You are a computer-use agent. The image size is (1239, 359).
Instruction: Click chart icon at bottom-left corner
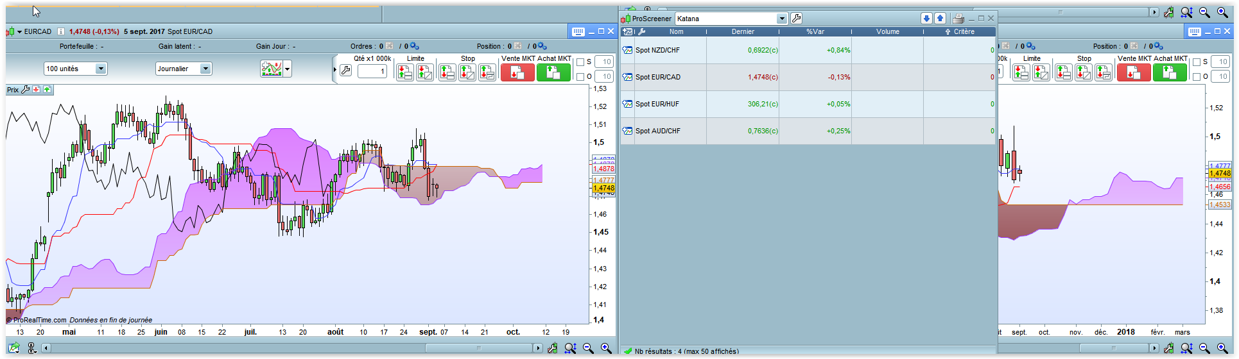tap(13, 348)
